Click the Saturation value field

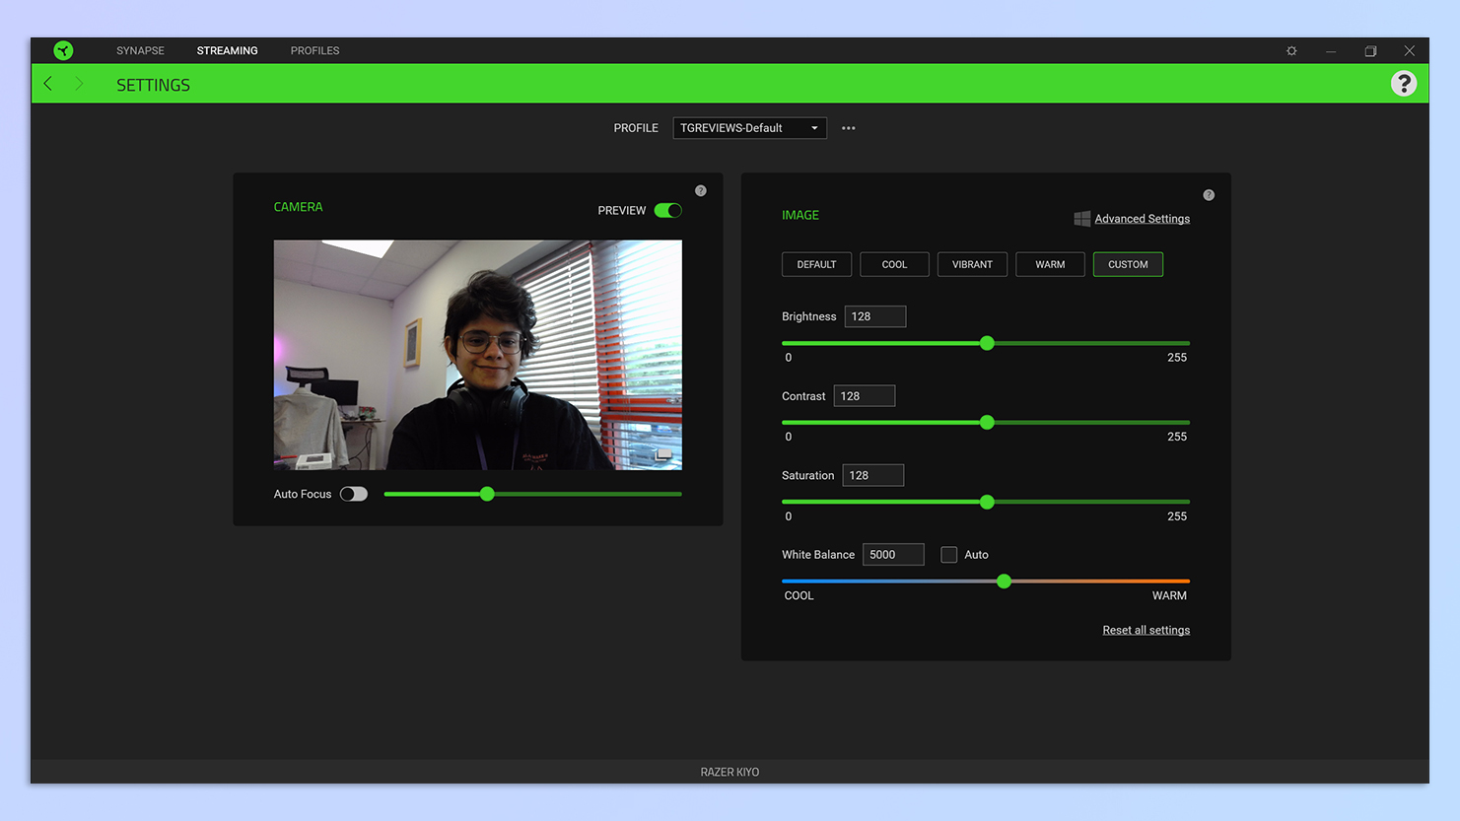coord(873,475)
